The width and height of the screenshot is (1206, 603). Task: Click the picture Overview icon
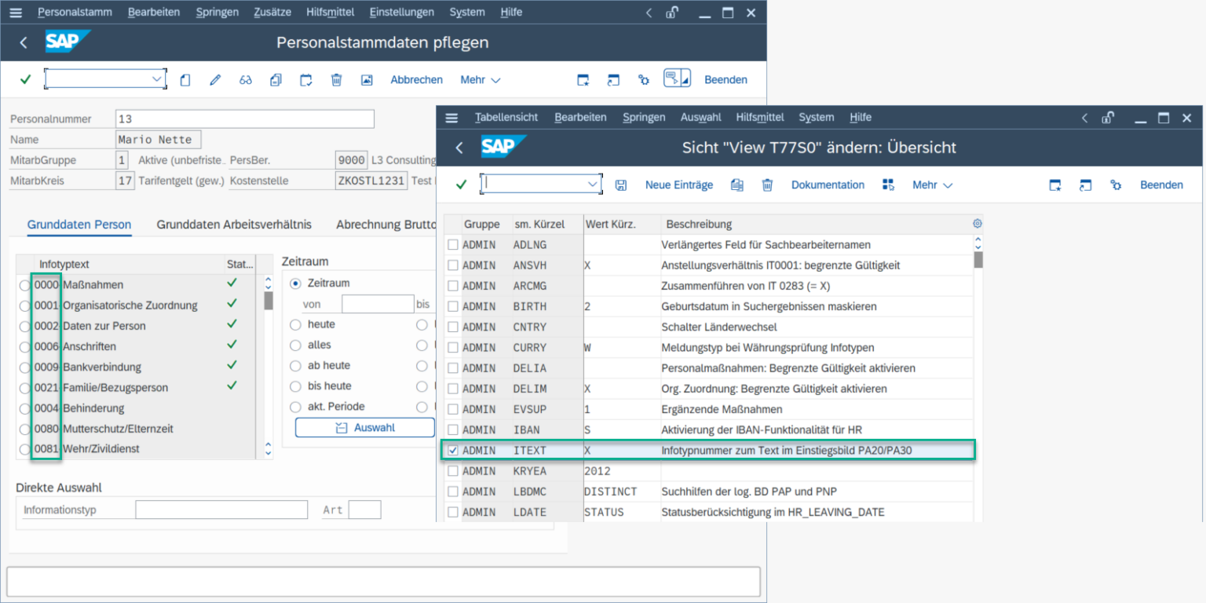coord(367,79)
